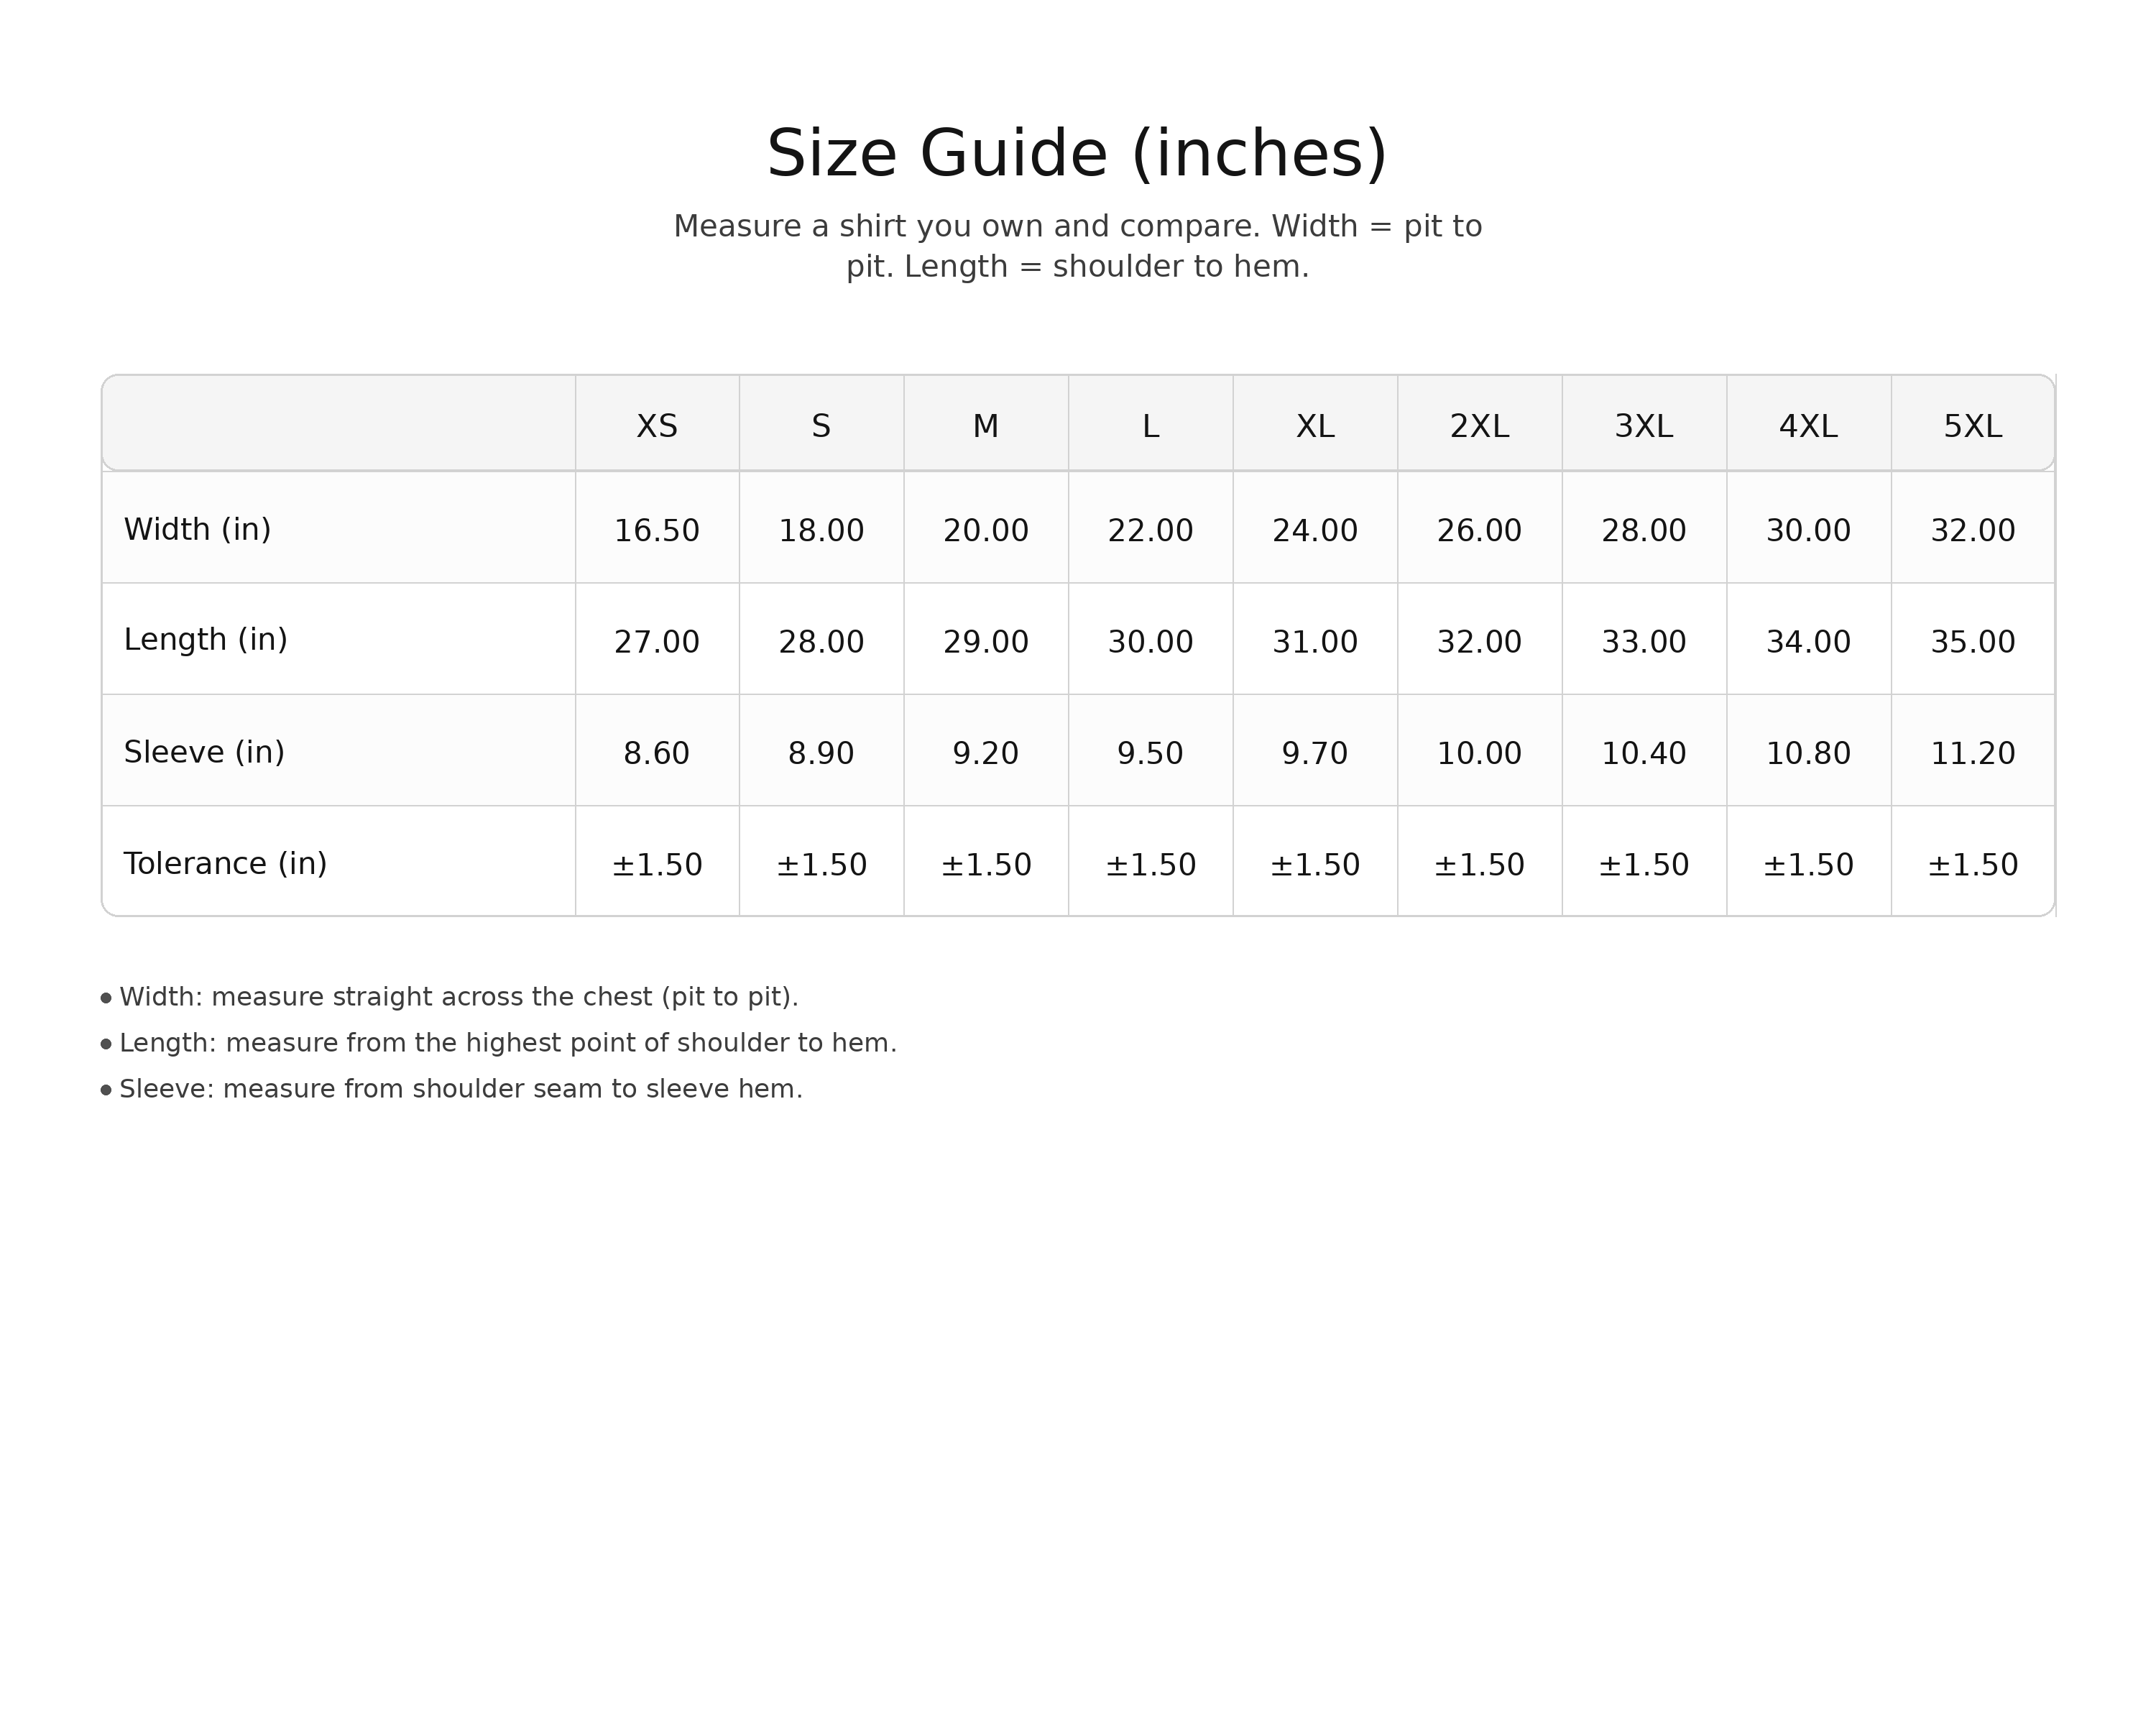Click the Sleeve (in) row label
2156x1725 pixels.
(x=204, y=752)
